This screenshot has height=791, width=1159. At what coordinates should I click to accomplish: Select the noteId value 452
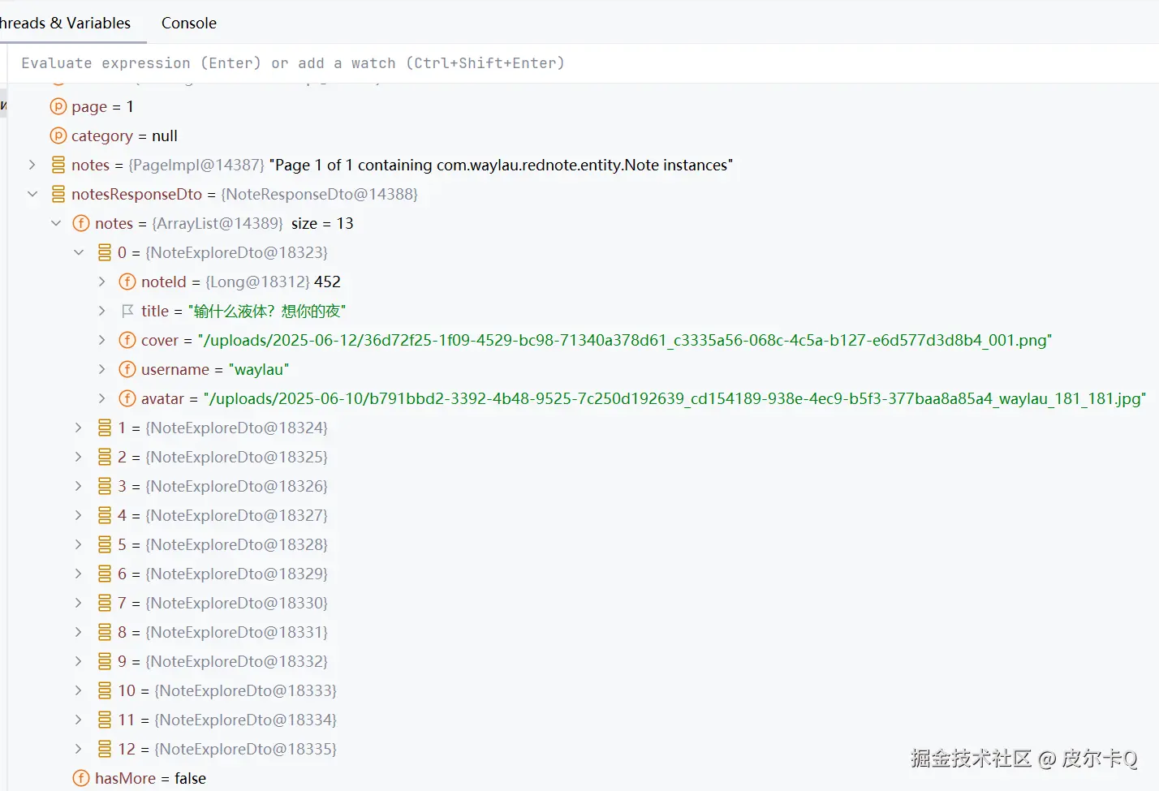(327, 282)
